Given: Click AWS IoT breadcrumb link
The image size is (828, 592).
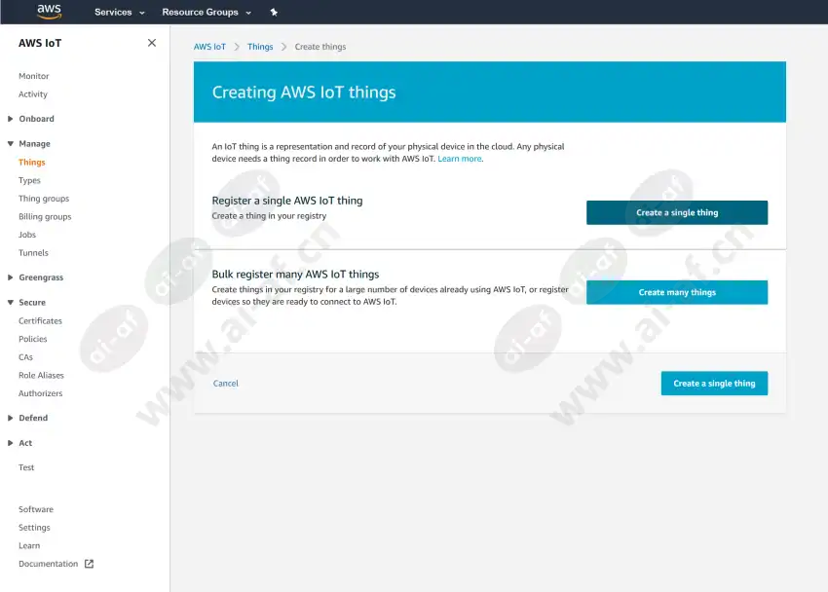Looking at the screenshot, I should click(x=209, y=47).
